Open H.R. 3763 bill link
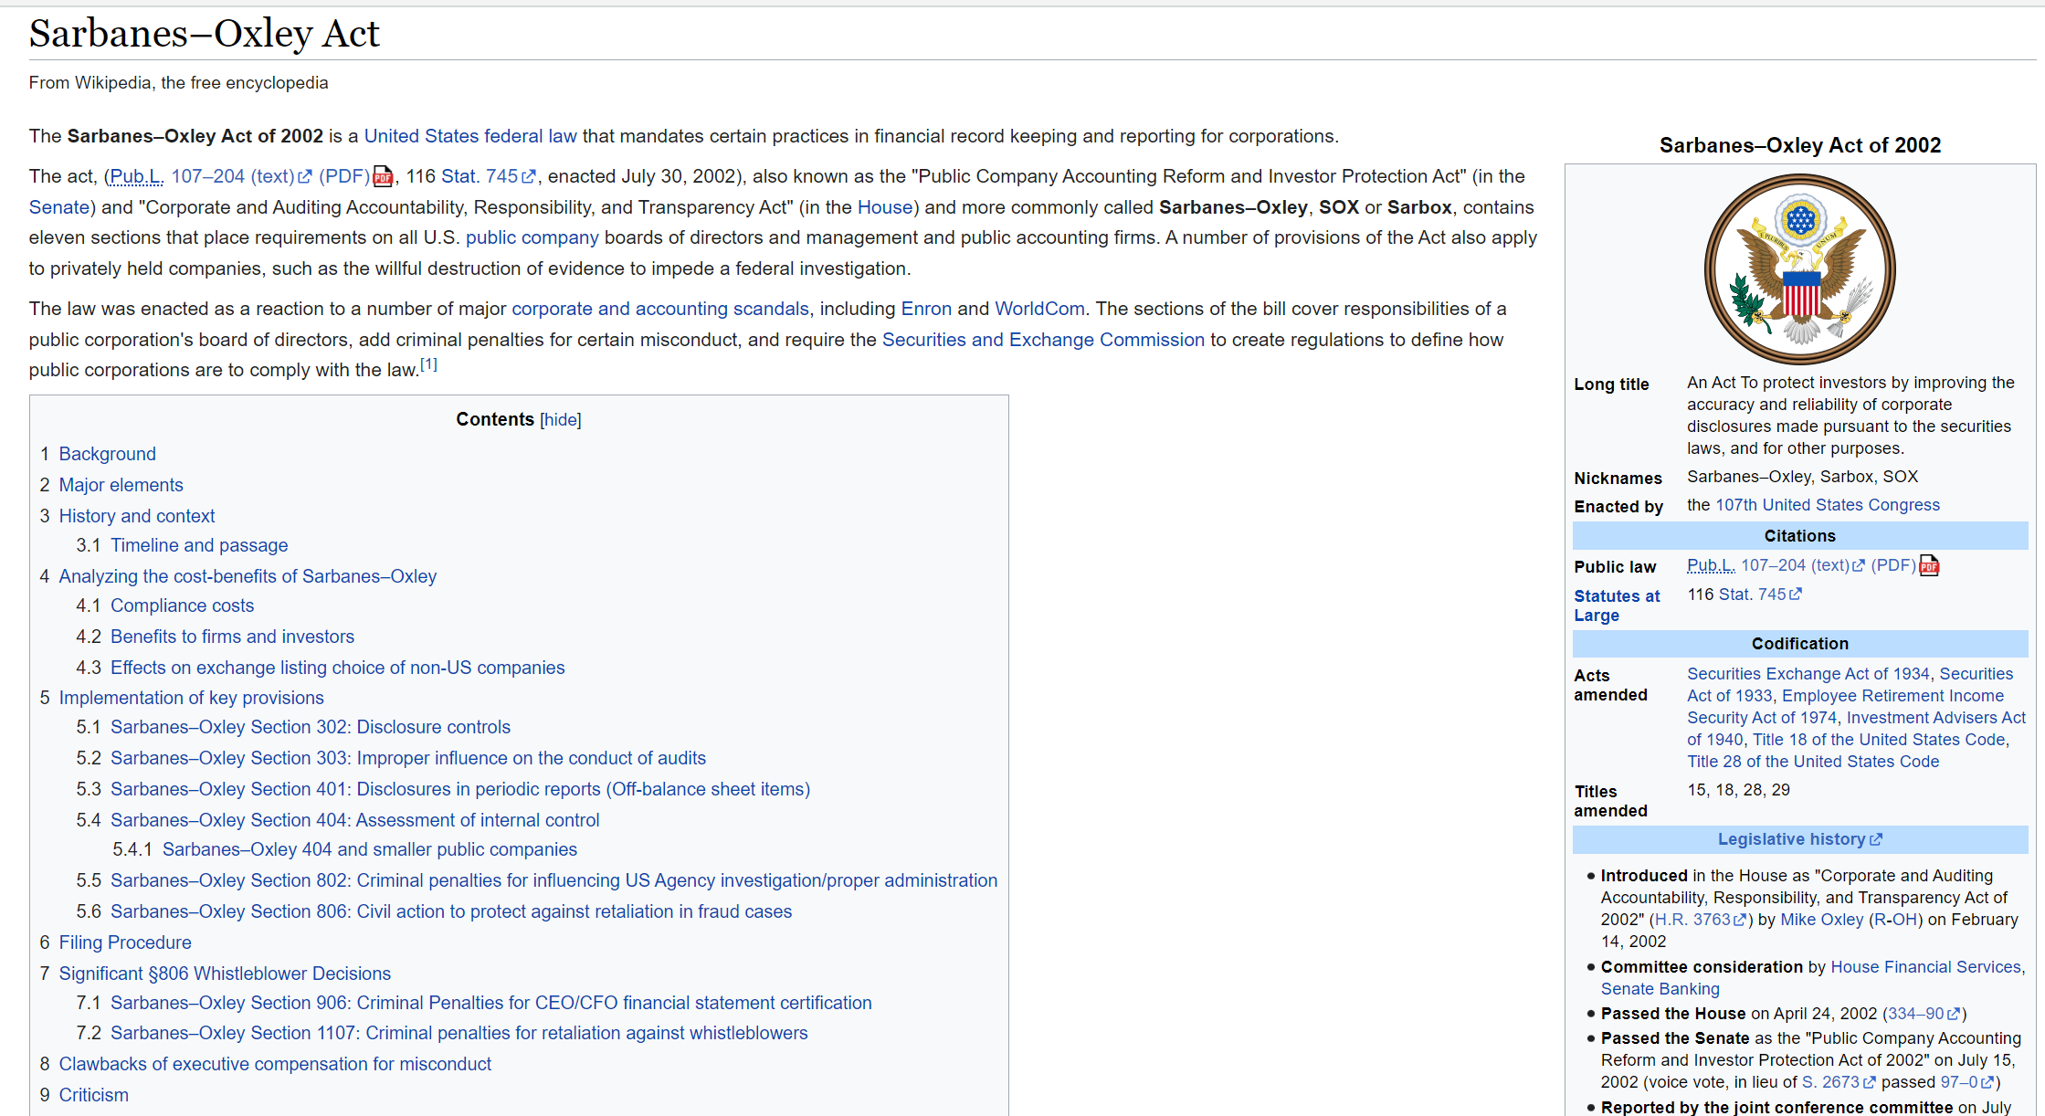The image size is (2045, 1116). (x=1701, y=920)
